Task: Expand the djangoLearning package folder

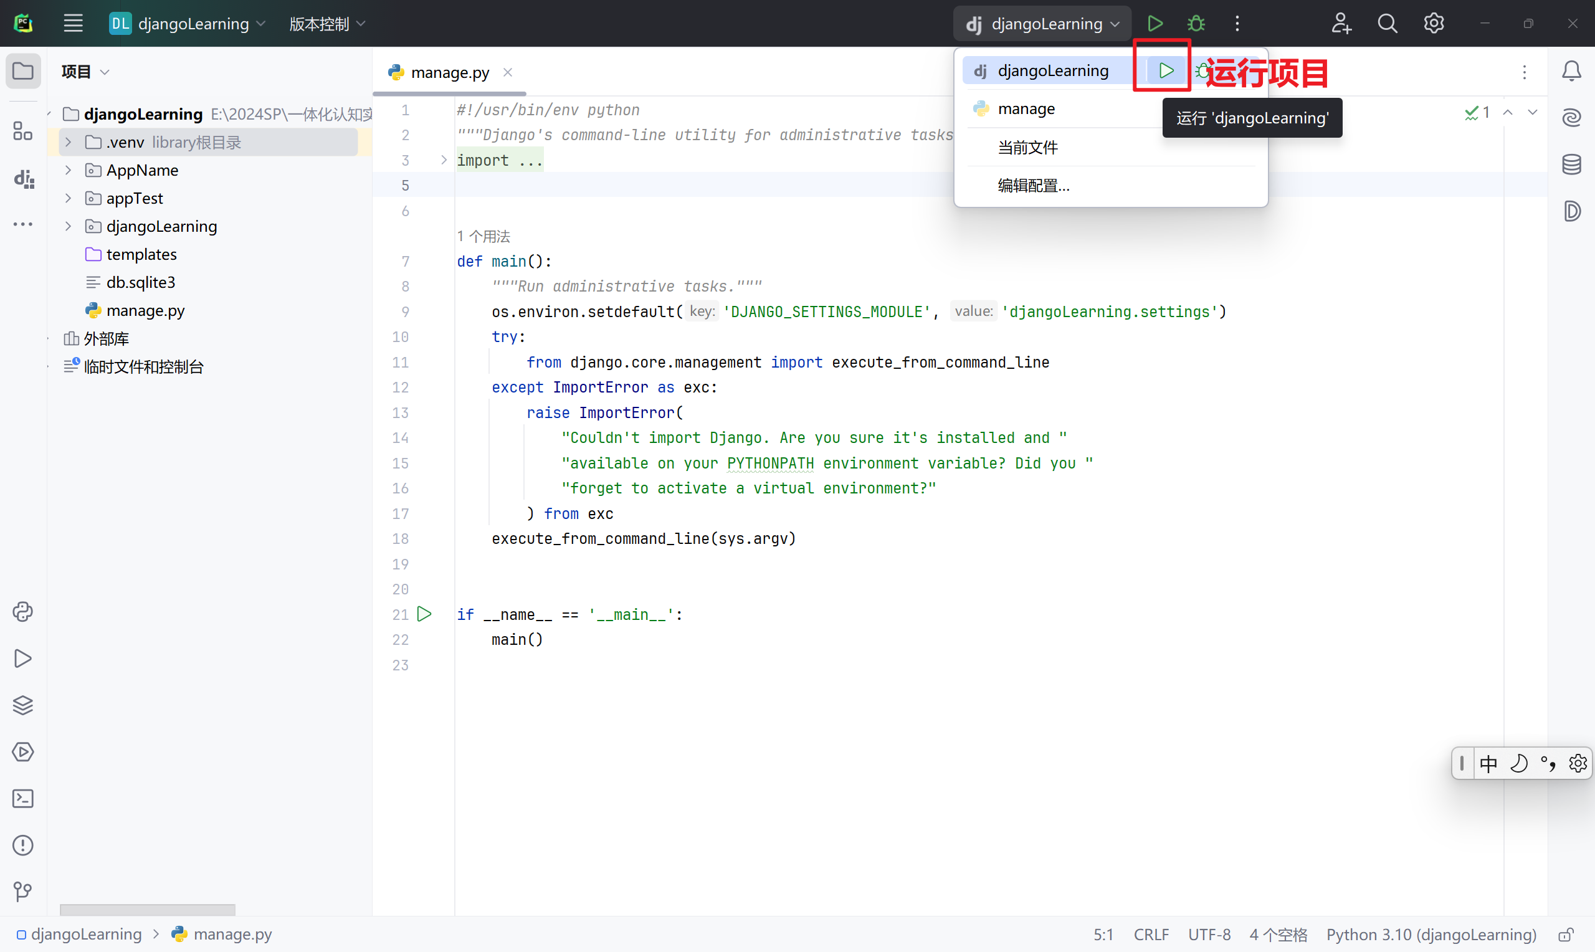Action: (x=69, y=226)
